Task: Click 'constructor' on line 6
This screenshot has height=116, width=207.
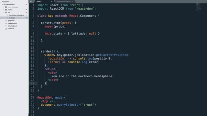Action: [x=51, y=23]
